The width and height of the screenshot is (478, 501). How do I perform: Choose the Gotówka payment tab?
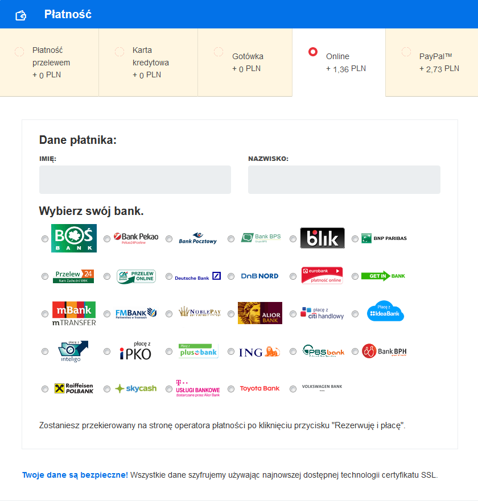coord(245,63)
